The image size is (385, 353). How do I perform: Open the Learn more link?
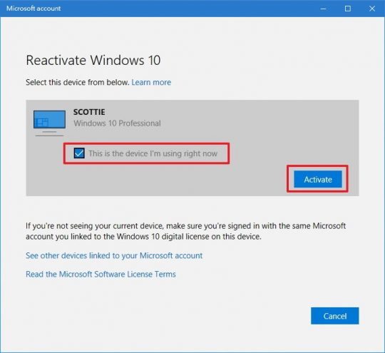click(151, 82)
